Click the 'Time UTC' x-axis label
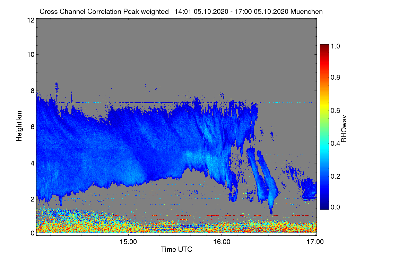 [x=176, y=249]
